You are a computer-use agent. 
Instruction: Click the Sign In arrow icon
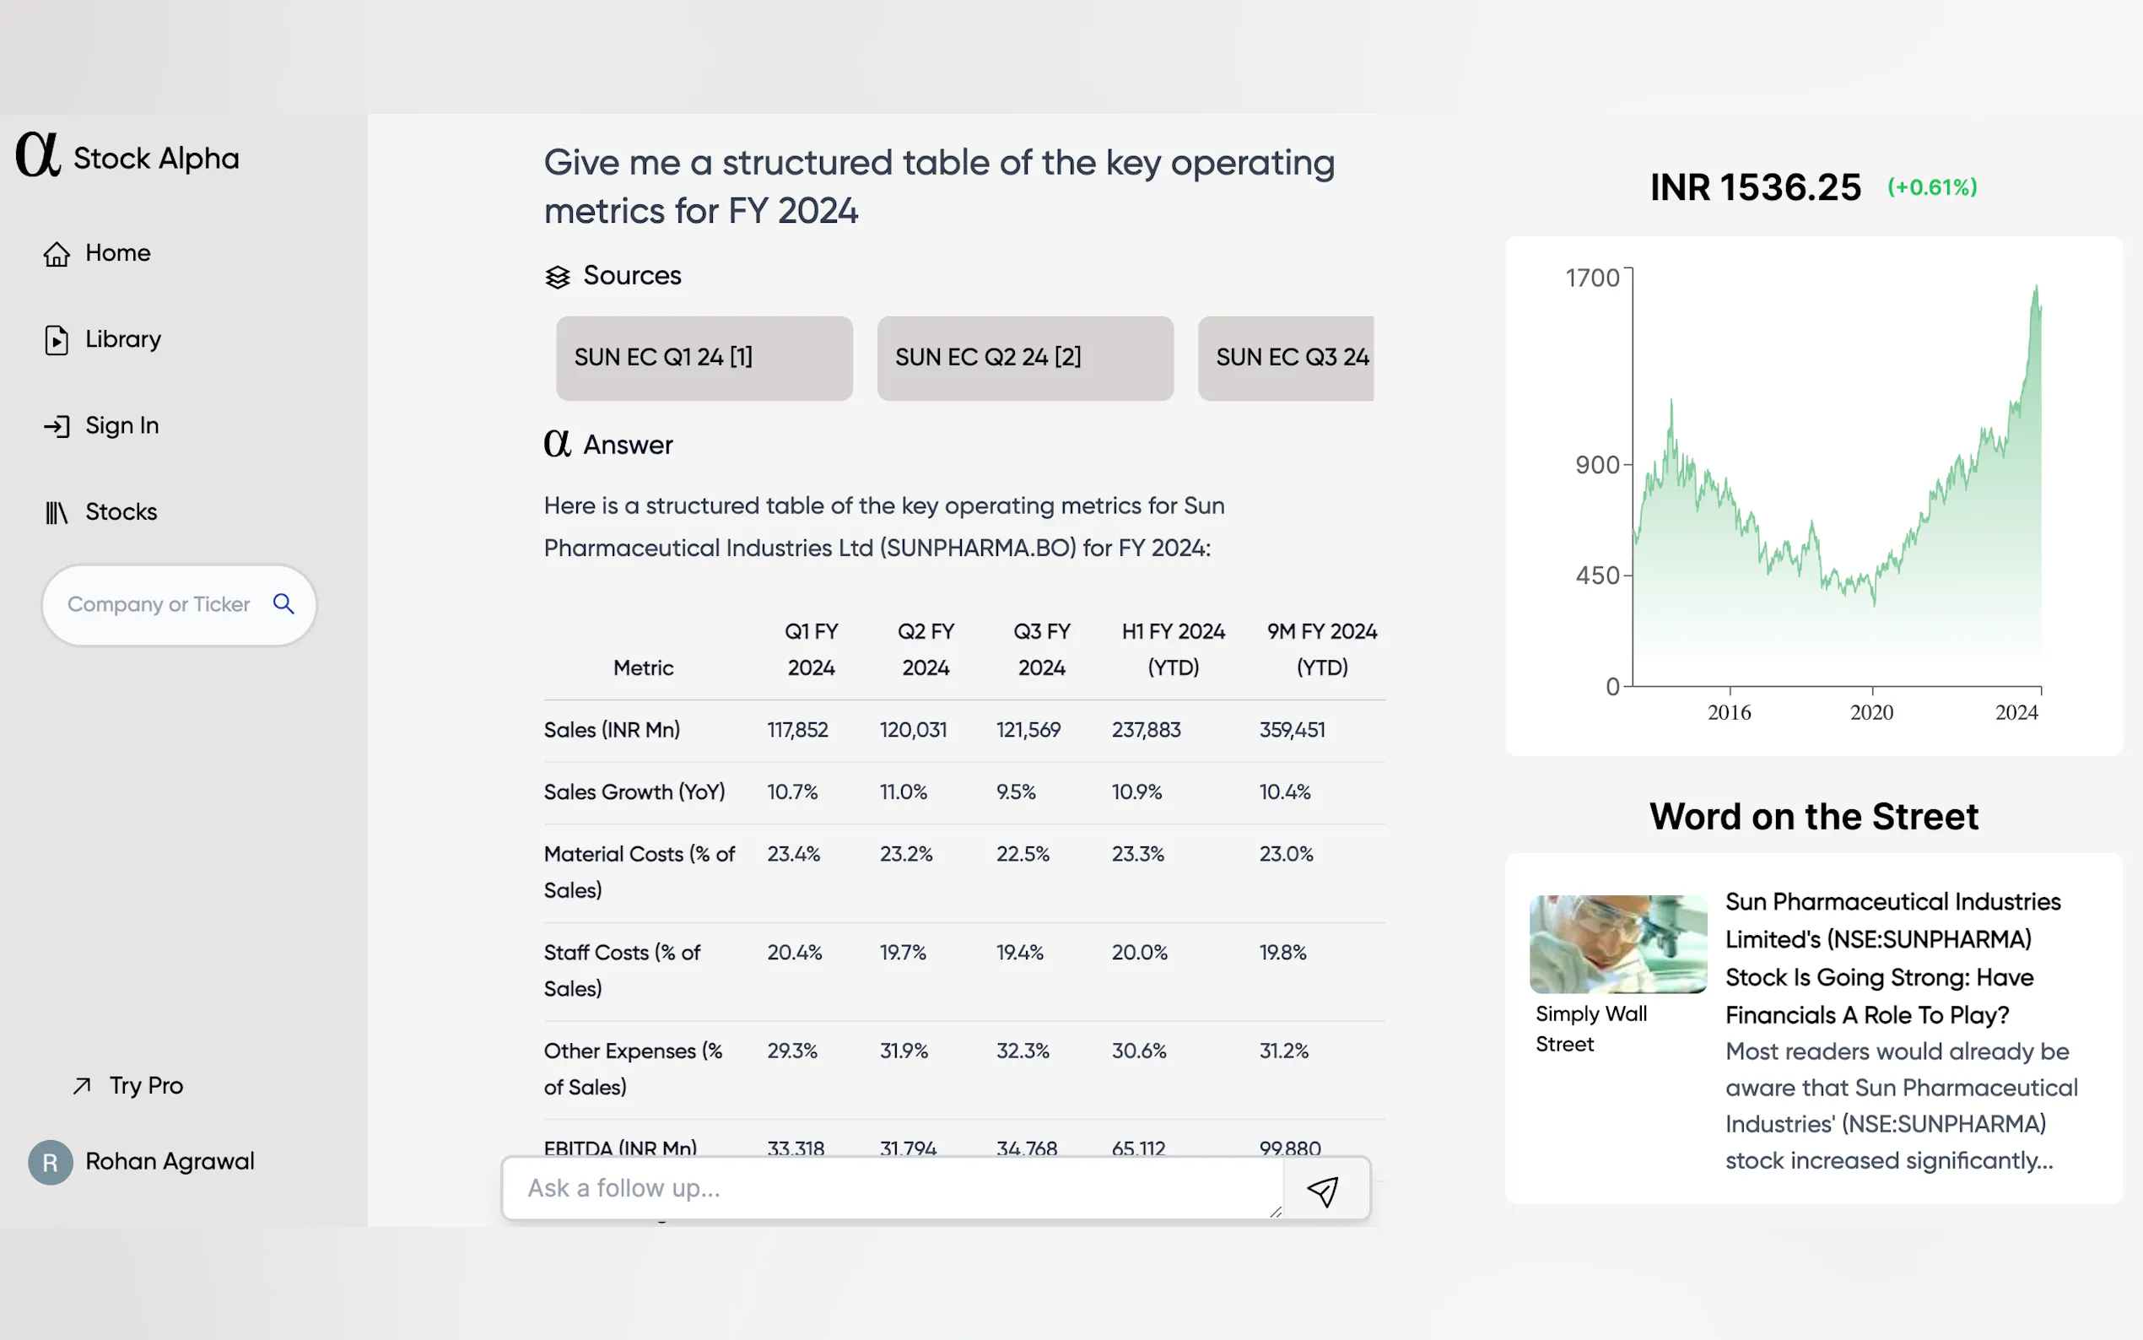[x=57, y=426]
